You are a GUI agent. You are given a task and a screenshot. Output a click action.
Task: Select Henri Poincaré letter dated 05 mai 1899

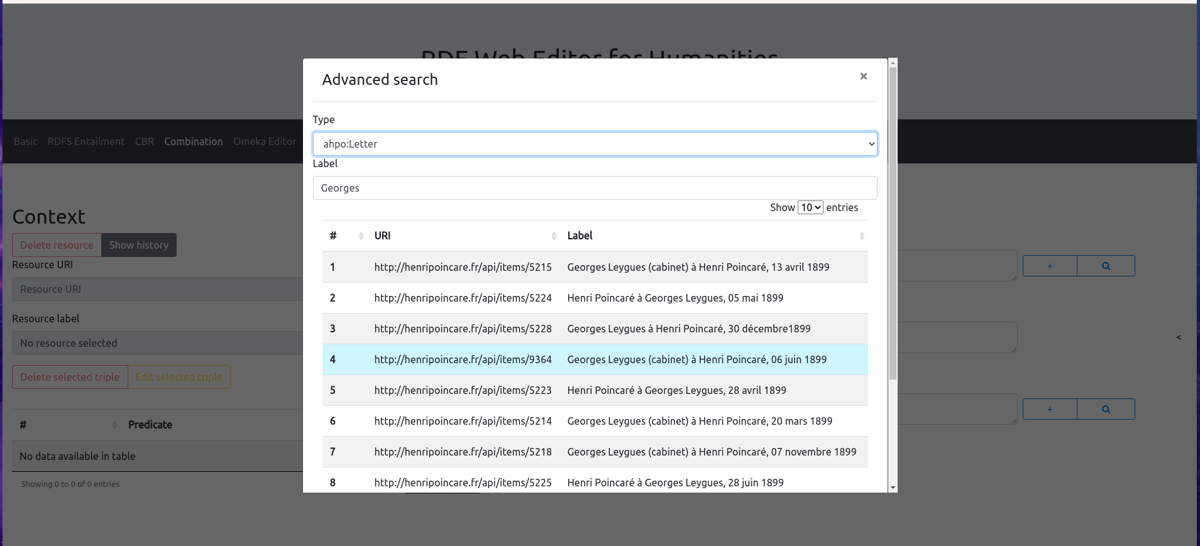pyautogui.click(x=674, y=298)
